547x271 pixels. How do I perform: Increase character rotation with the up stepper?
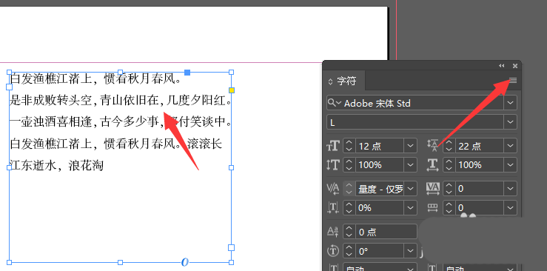click(349, 247)
